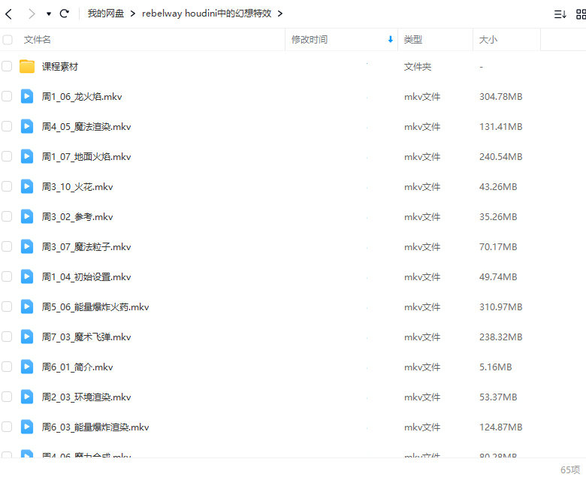
Task: Check the box beside 周4_05_魔法渲染.mkv
Action: (x=7, y=126)
